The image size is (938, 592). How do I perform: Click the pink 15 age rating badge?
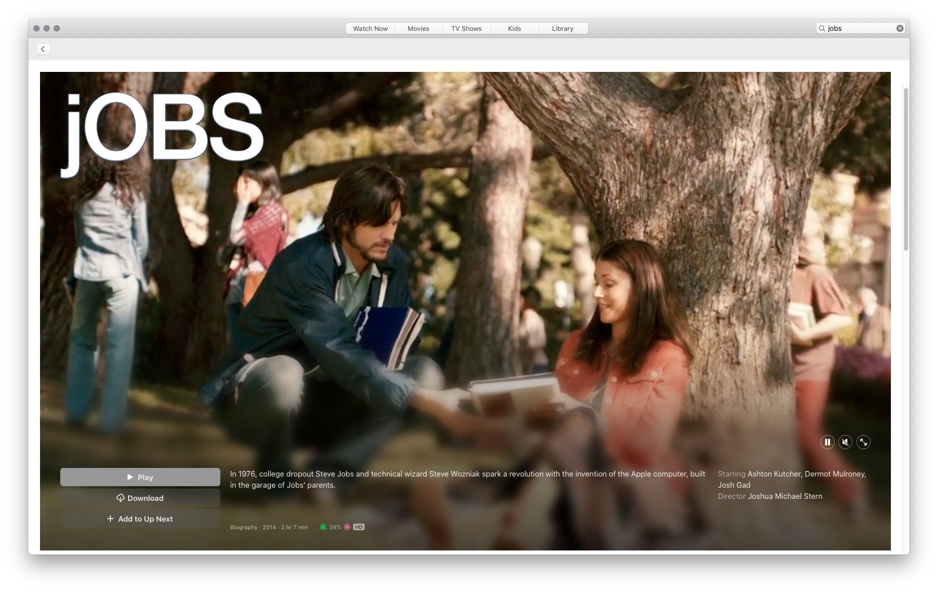tap(347, 527)
